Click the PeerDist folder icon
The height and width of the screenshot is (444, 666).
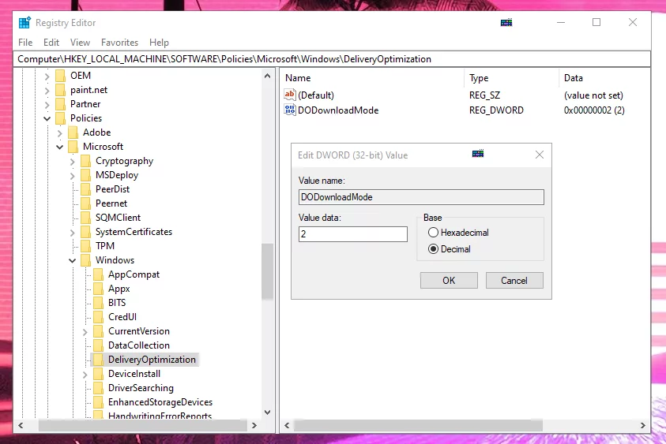[86, 189]
